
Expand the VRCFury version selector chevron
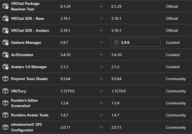coord(101,91)
